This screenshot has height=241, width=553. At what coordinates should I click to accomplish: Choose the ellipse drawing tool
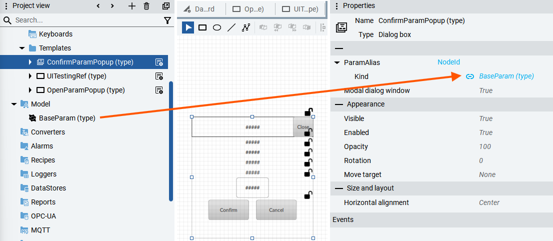(x=217, y=27)
